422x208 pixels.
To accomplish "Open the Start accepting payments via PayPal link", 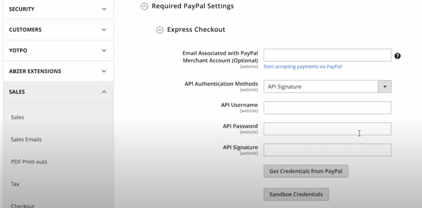I will (303, 67).
